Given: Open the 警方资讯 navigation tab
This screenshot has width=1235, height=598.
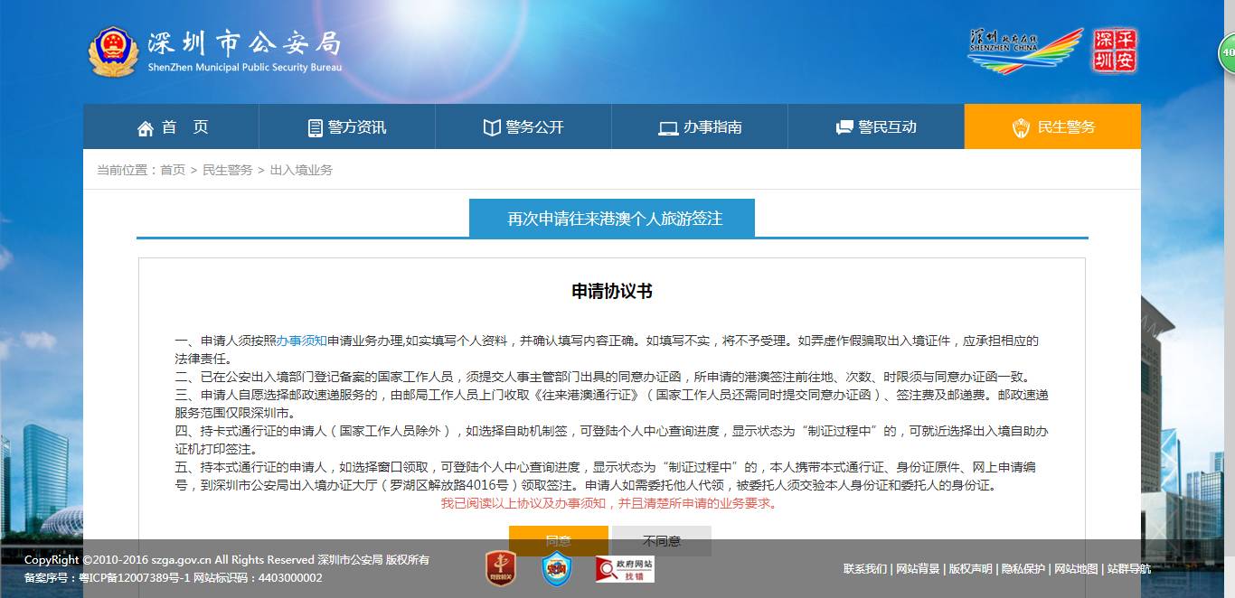Looking at the screenshot, I should pos(347,127).
